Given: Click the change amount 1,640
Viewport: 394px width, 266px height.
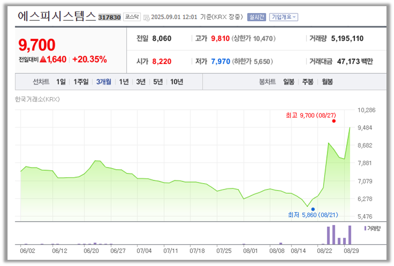Looking at the screenshot, I should point(56,59).
